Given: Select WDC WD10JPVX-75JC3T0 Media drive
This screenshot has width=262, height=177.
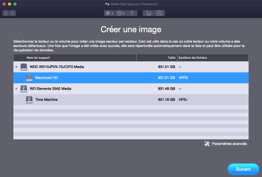Looking at the screenshot, I should click(x=131, y=67).
